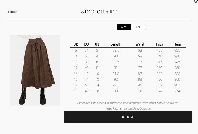Click the Hips column header
The height and width of the screenshot is (134, 198).
click(159, 44)
